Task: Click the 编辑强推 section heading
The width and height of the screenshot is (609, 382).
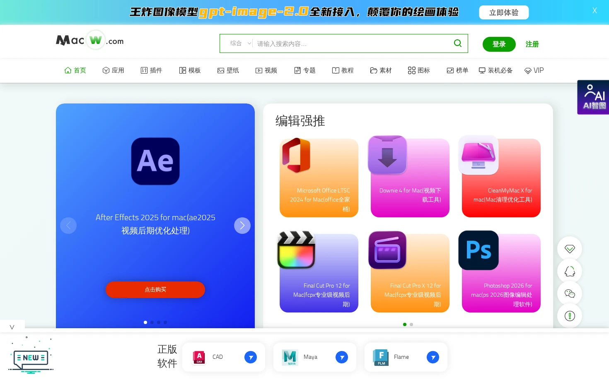Action: click(300, 121)
